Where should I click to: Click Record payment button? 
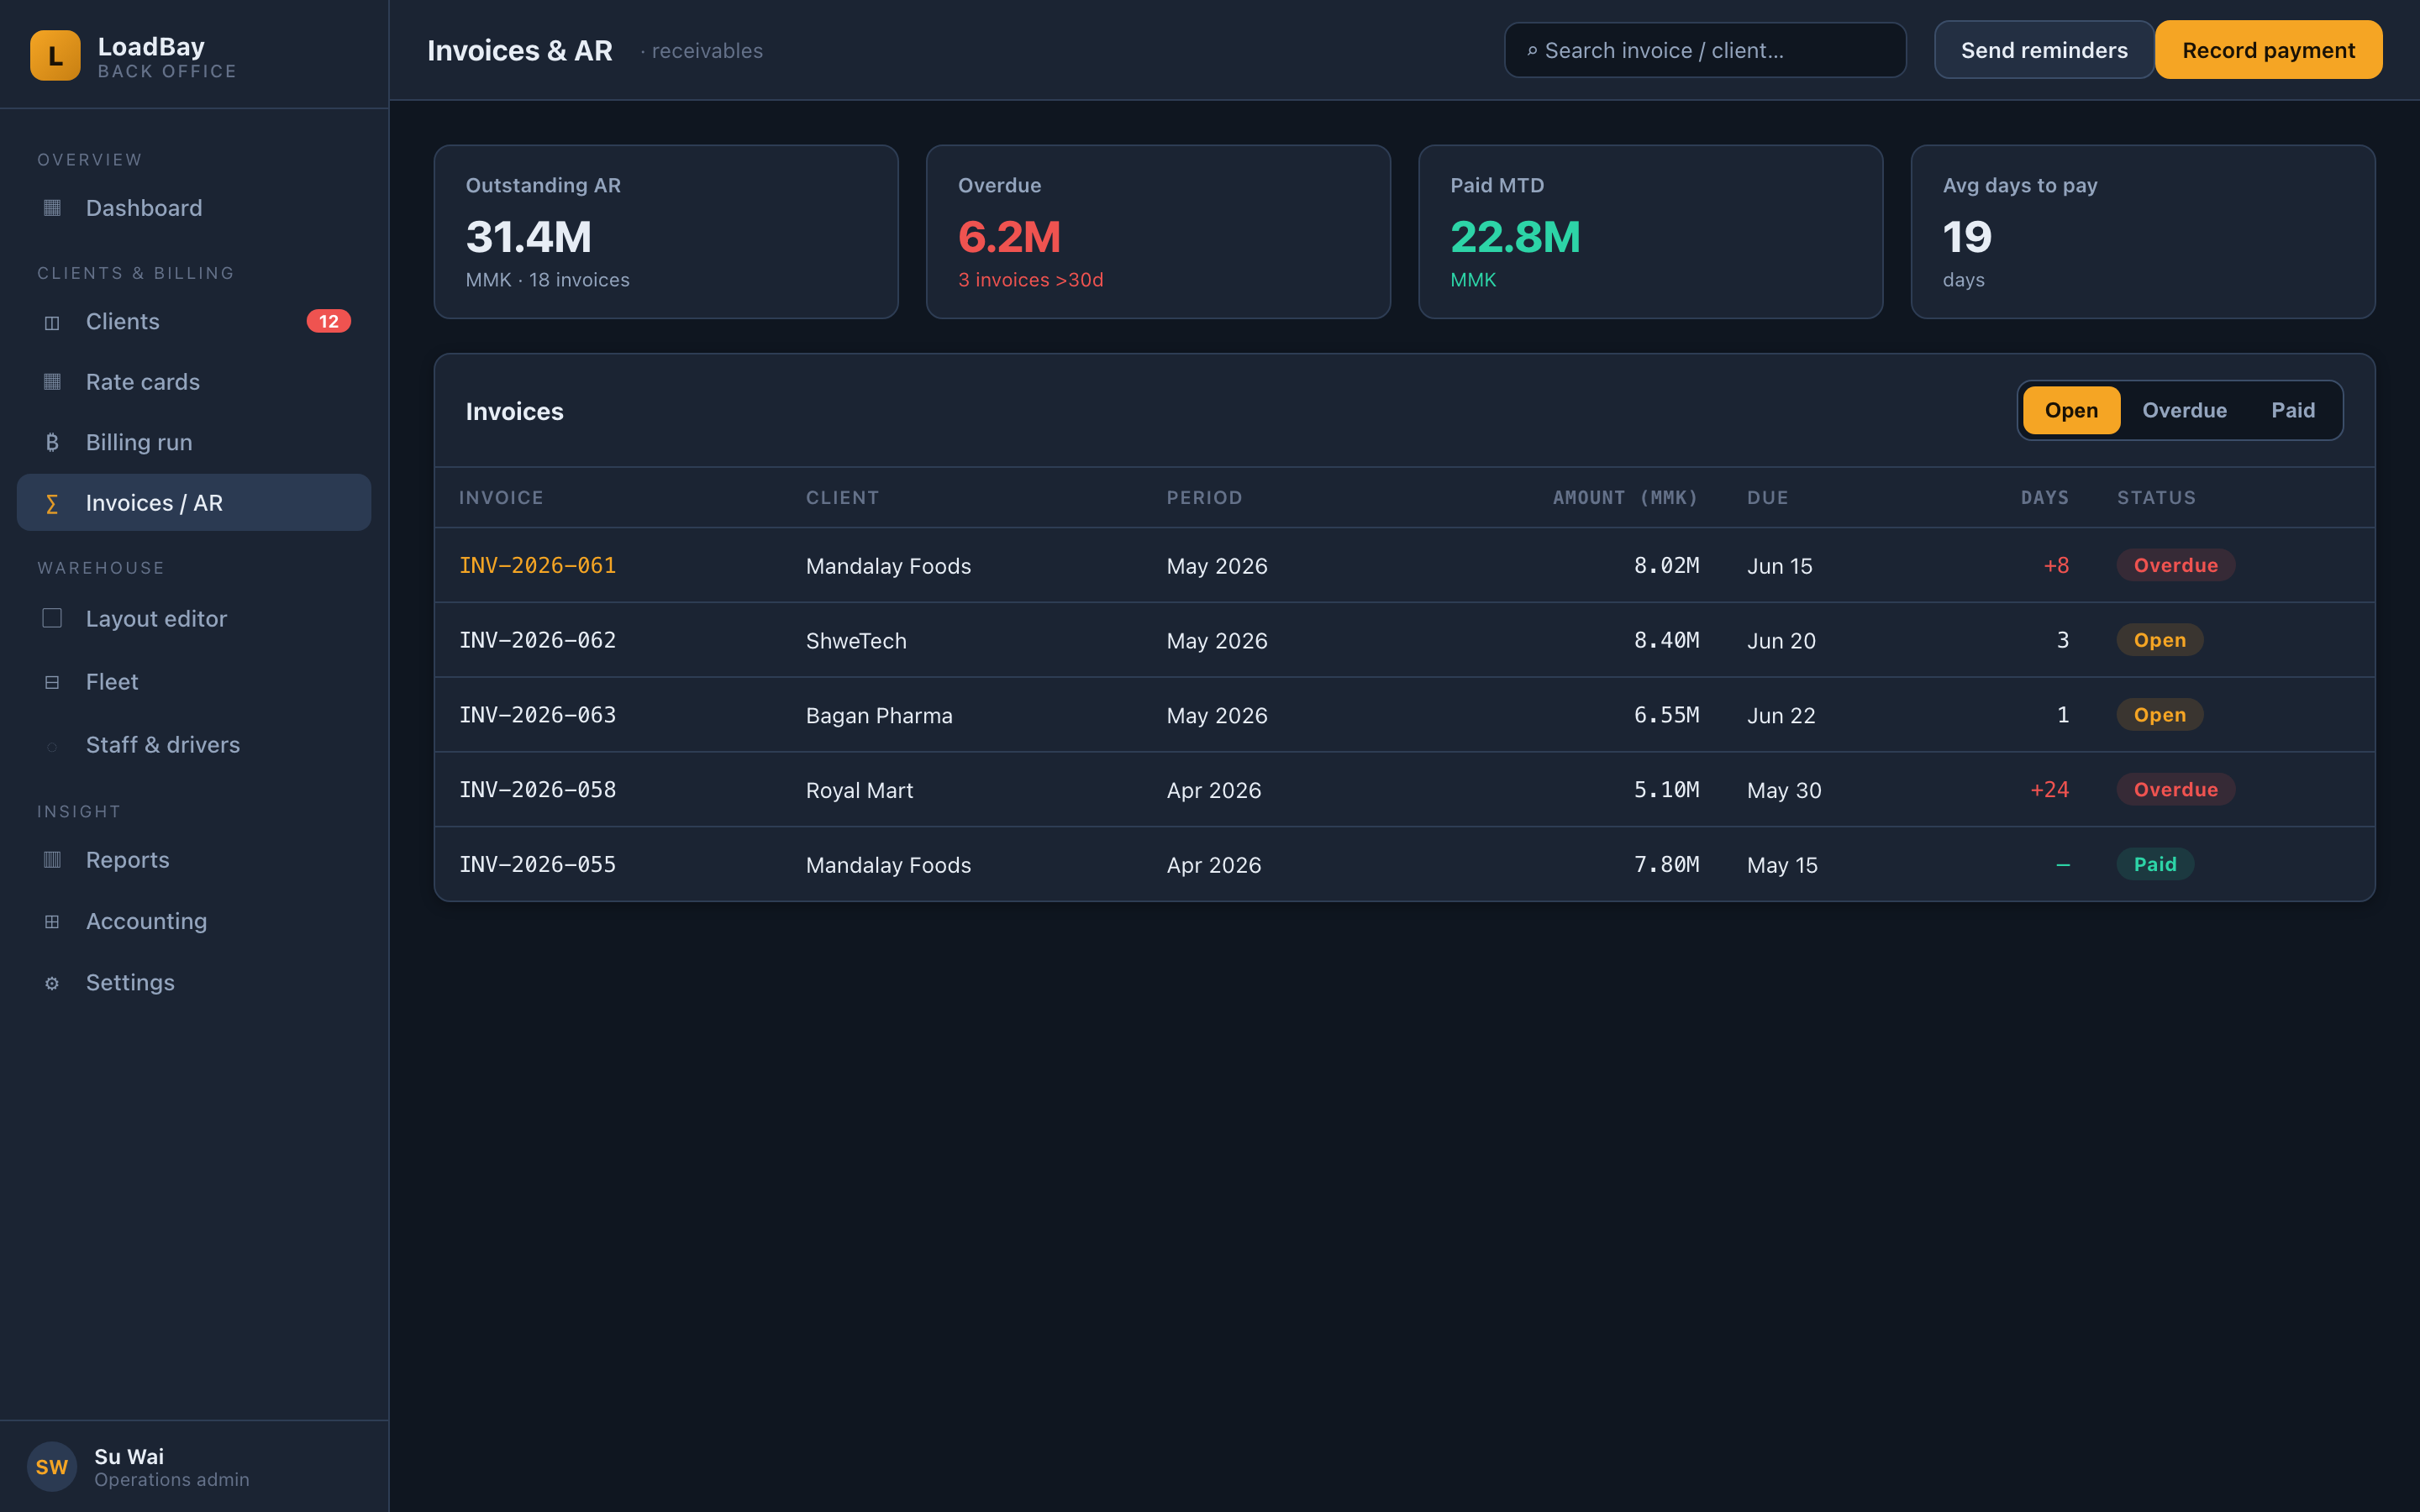click(x=2268, y=50)
